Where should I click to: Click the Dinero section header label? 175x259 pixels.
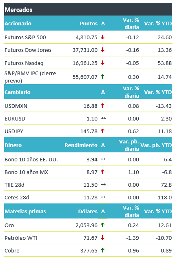point(13,145)
